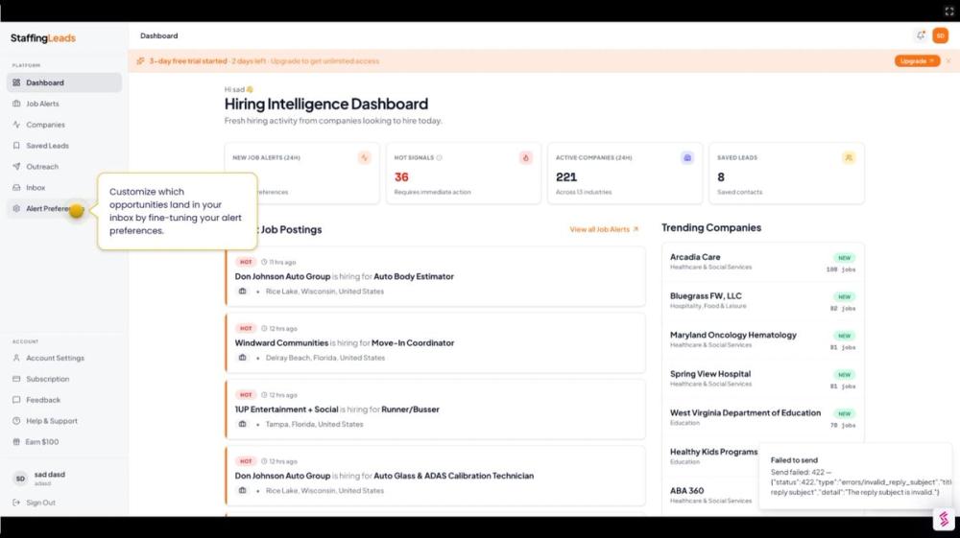The width and height of the screenshot is (960, 538).
Task: Open Job Alerts in the sidebar
Action: (x=63, y=104)
